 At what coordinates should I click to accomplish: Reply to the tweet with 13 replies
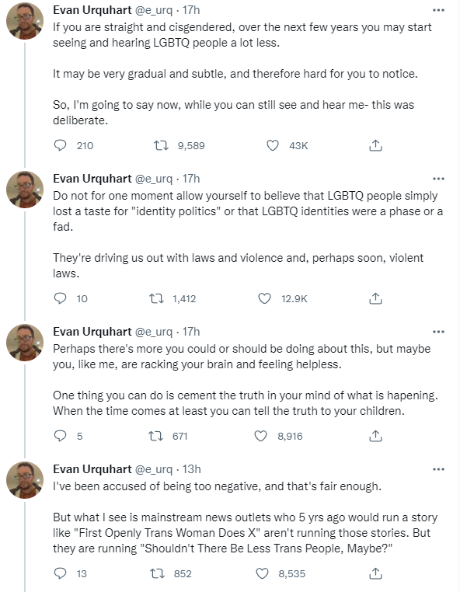click(x=61, y=573)
